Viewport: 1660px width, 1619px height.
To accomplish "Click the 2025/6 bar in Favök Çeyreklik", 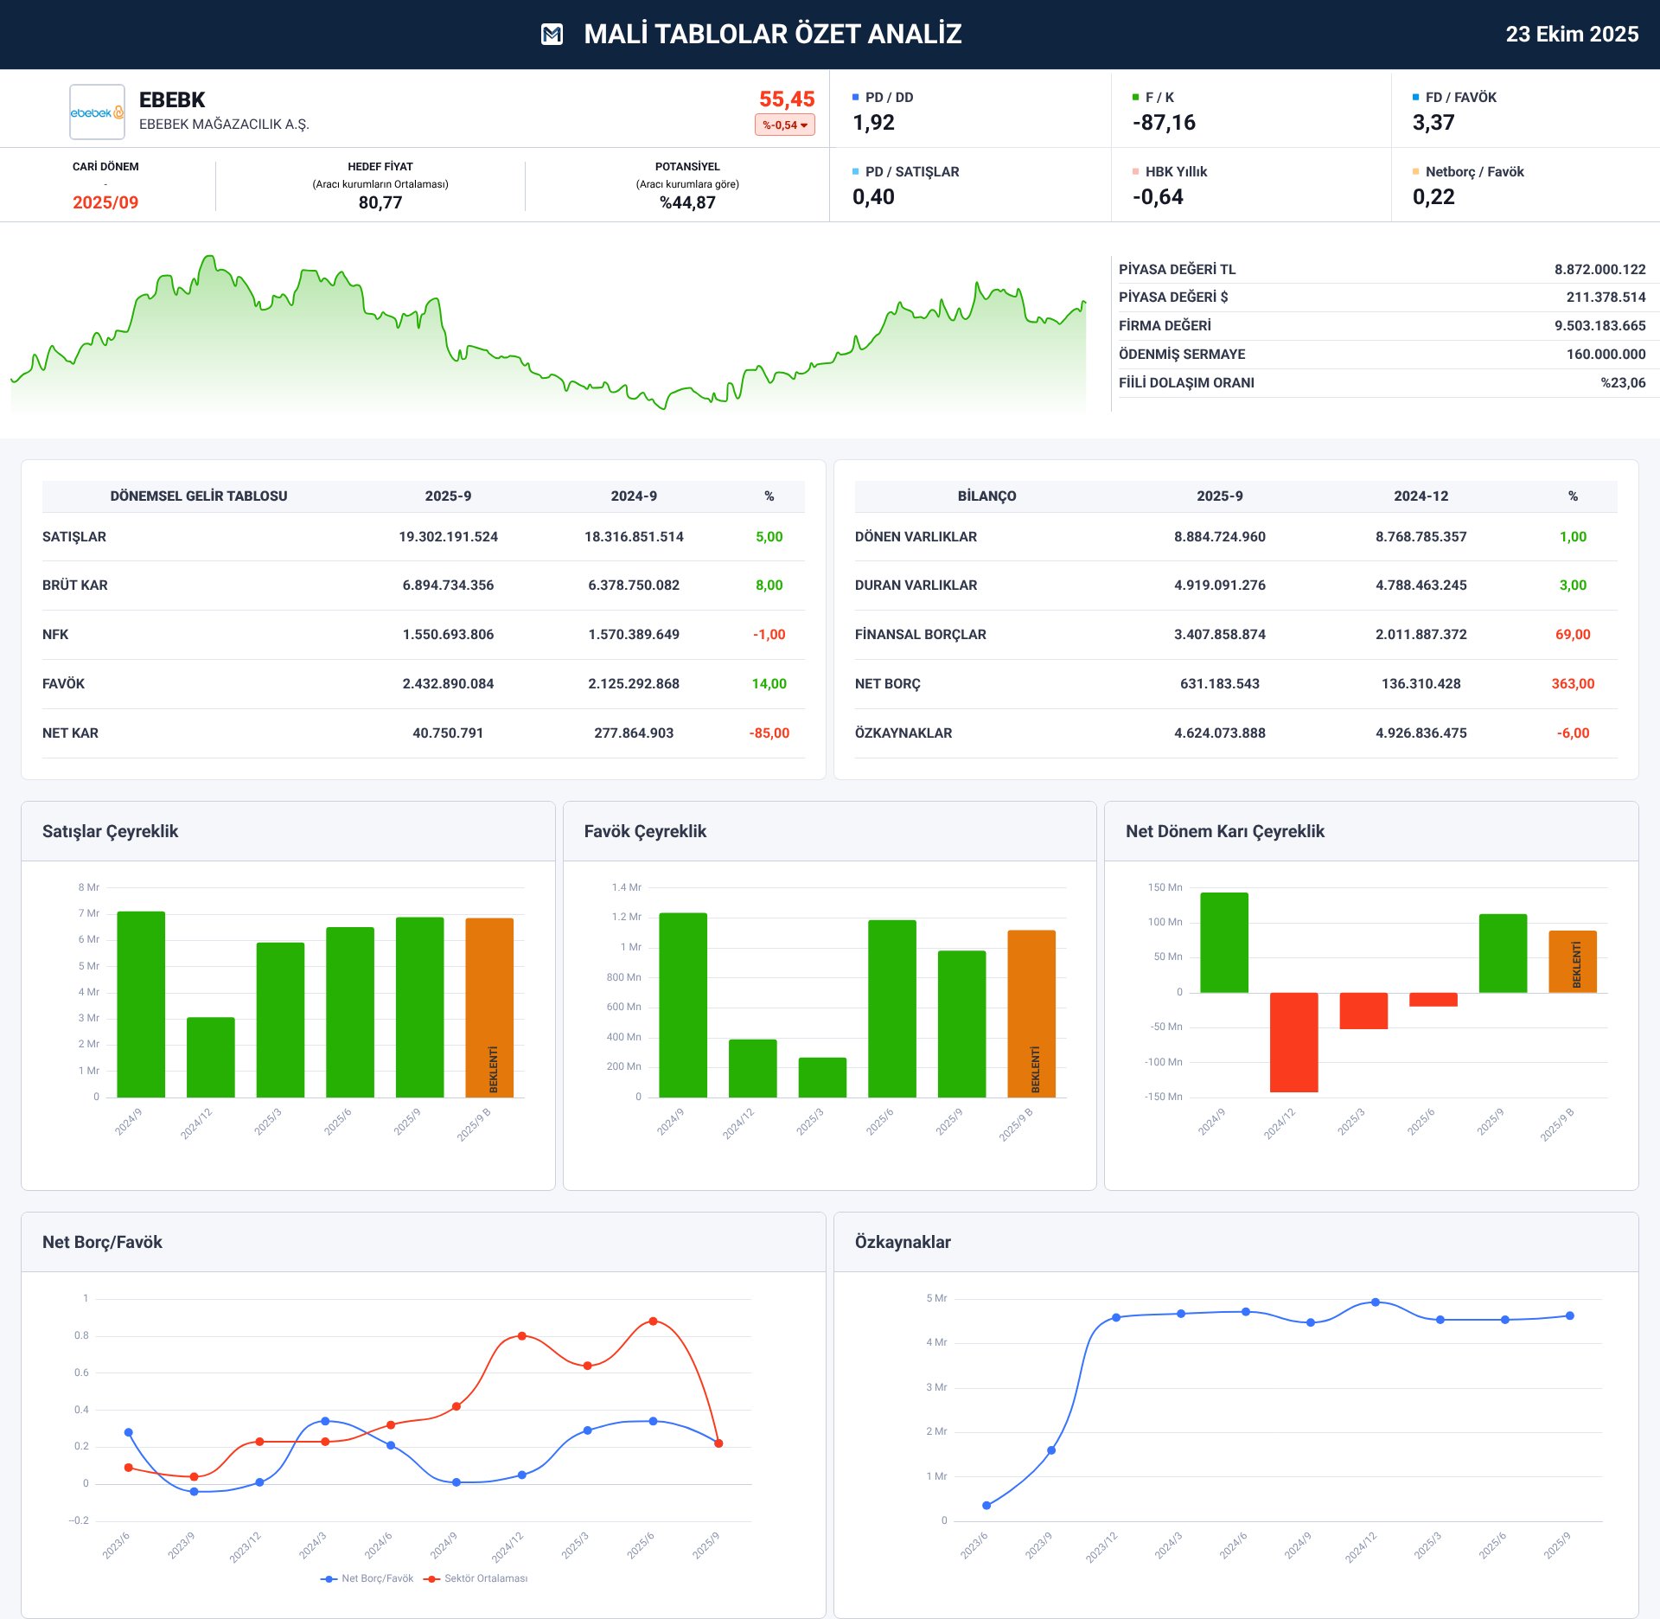I will point(891,1008).
